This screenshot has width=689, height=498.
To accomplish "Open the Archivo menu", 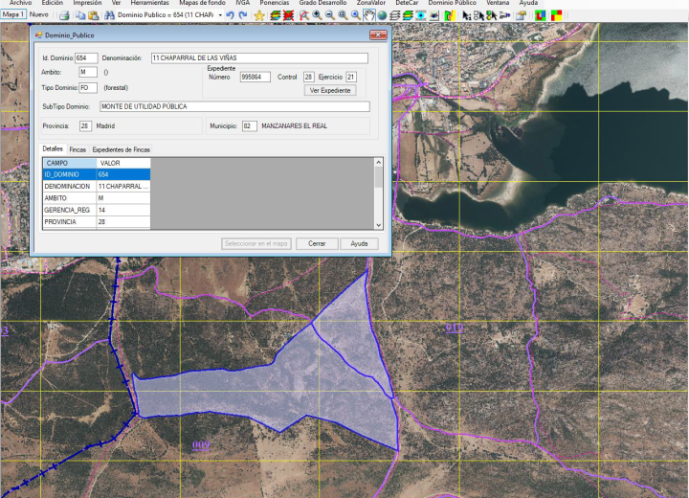I will 21,3.
